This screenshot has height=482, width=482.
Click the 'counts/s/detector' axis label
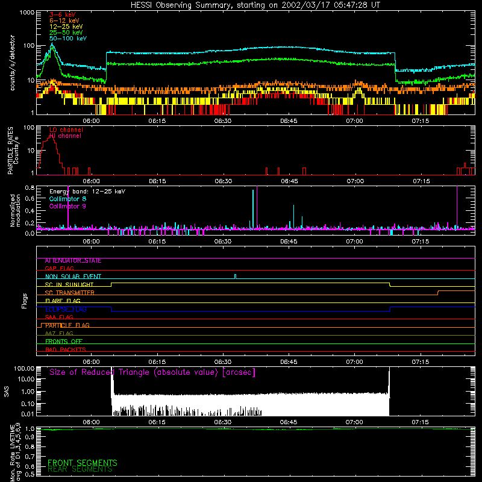point(13,63)
